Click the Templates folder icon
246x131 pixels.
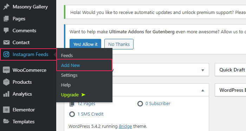[6, 121]
